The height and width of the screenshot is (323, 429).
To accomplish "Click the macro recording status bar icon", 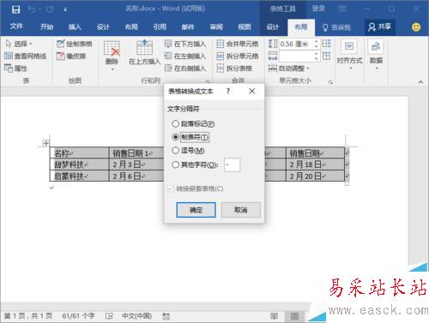I will click(x=166, y=316).
